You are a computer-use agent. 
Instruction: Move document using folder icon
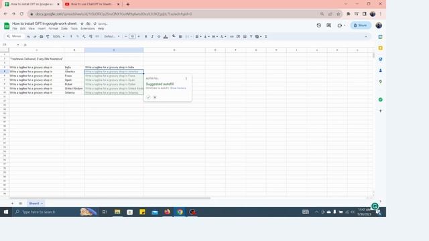pos(88,24)
